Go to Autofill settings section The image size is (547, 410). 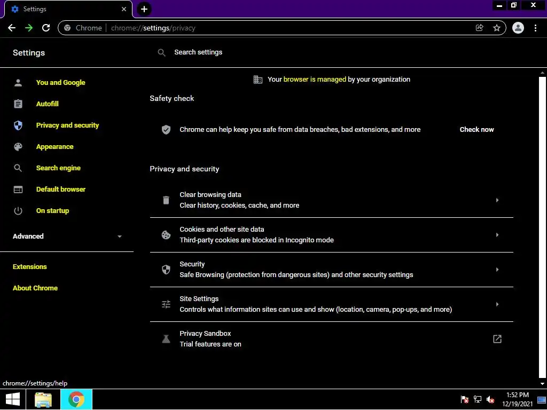coord(48,104)
